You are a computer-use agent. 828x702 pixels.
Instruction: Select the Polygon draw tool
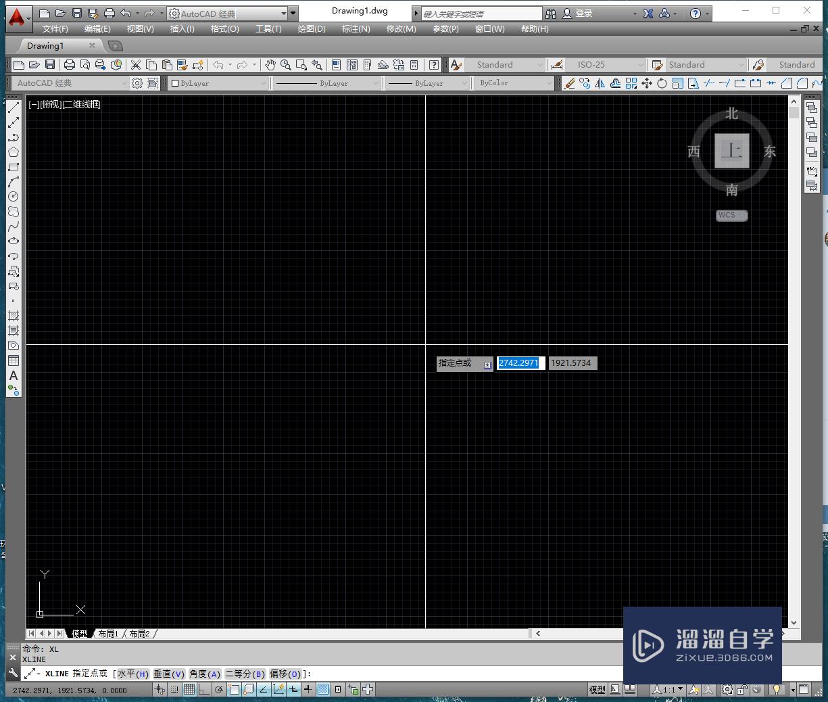click(x=14, y=153)
